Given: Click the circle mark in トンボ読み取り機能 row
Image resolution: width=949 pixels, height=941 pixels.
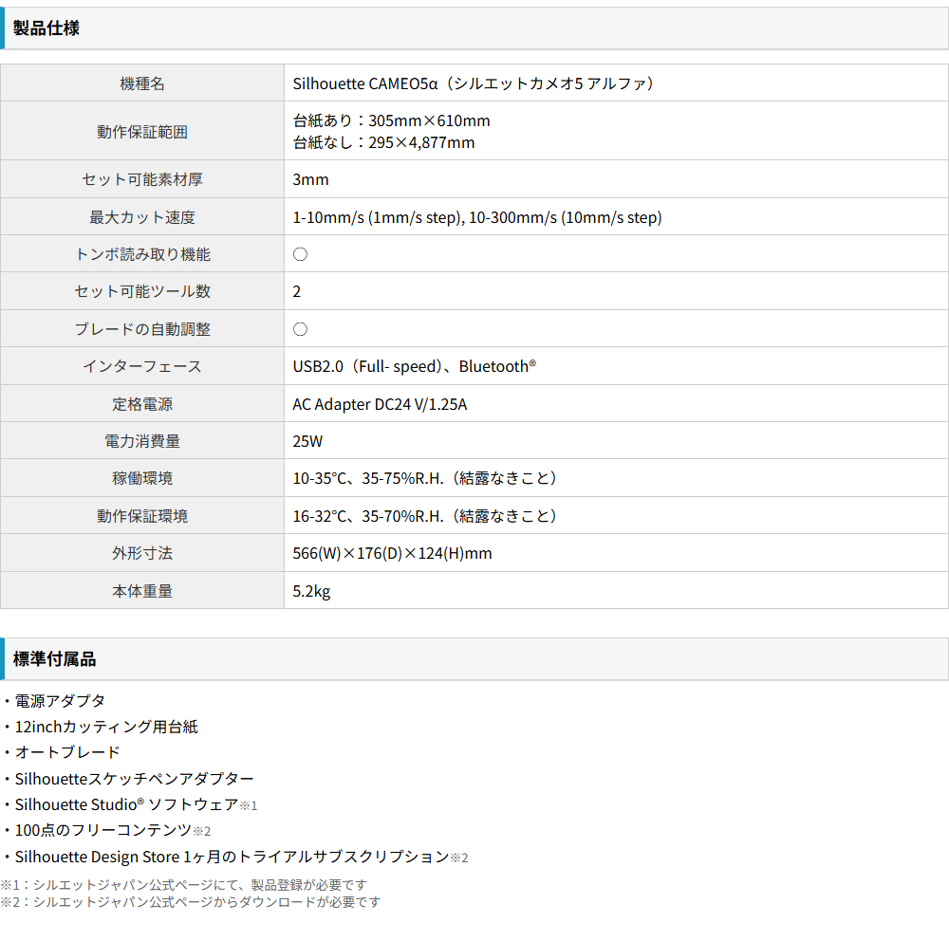Looking at the screenshot, I should (300, 254).
